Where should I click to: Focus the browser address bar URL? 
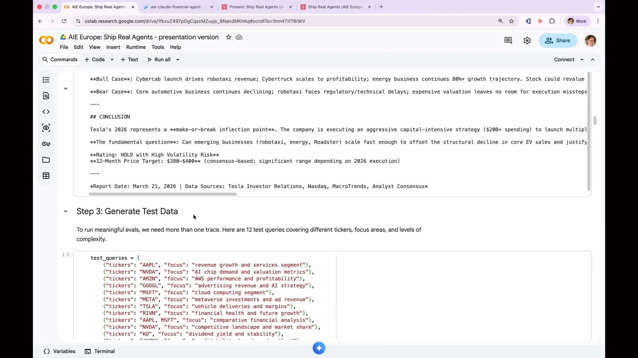tap(195, 21)
